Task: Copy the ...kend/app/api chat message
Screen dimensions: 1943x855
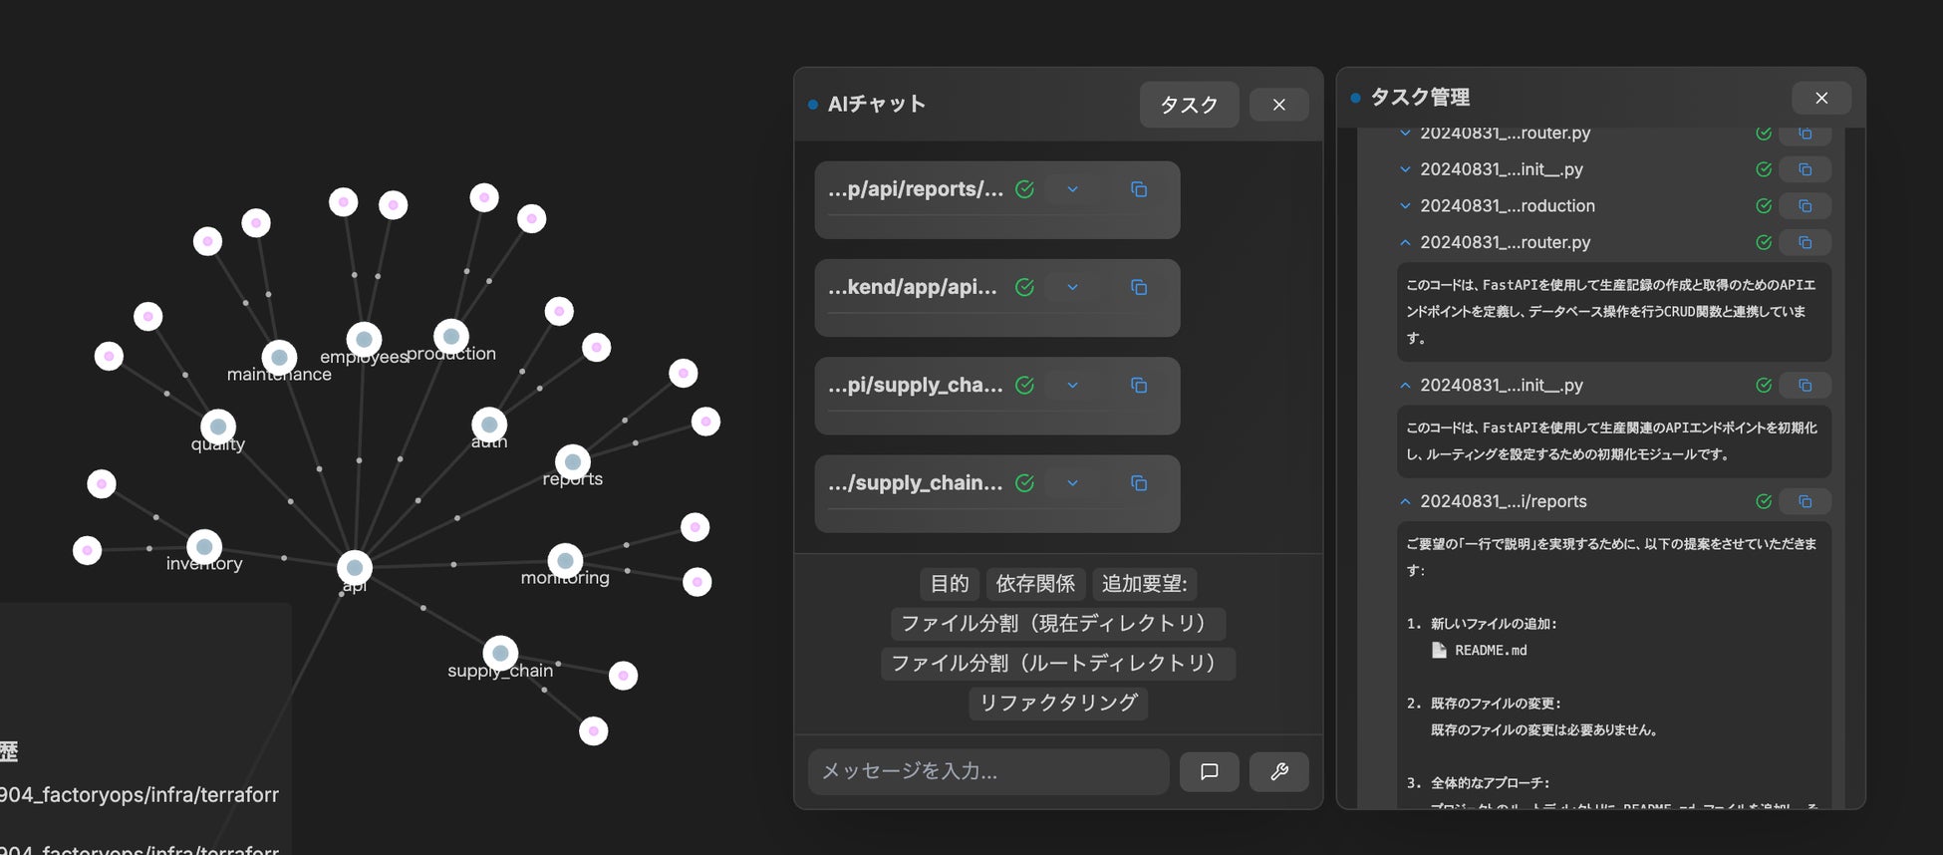Action: click(1139, 287)
